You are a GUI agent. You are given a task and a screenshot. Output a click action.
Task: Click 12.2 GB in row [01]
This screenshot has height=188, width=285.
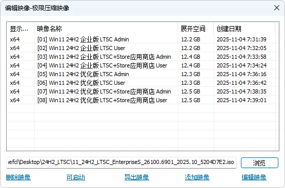191,39
